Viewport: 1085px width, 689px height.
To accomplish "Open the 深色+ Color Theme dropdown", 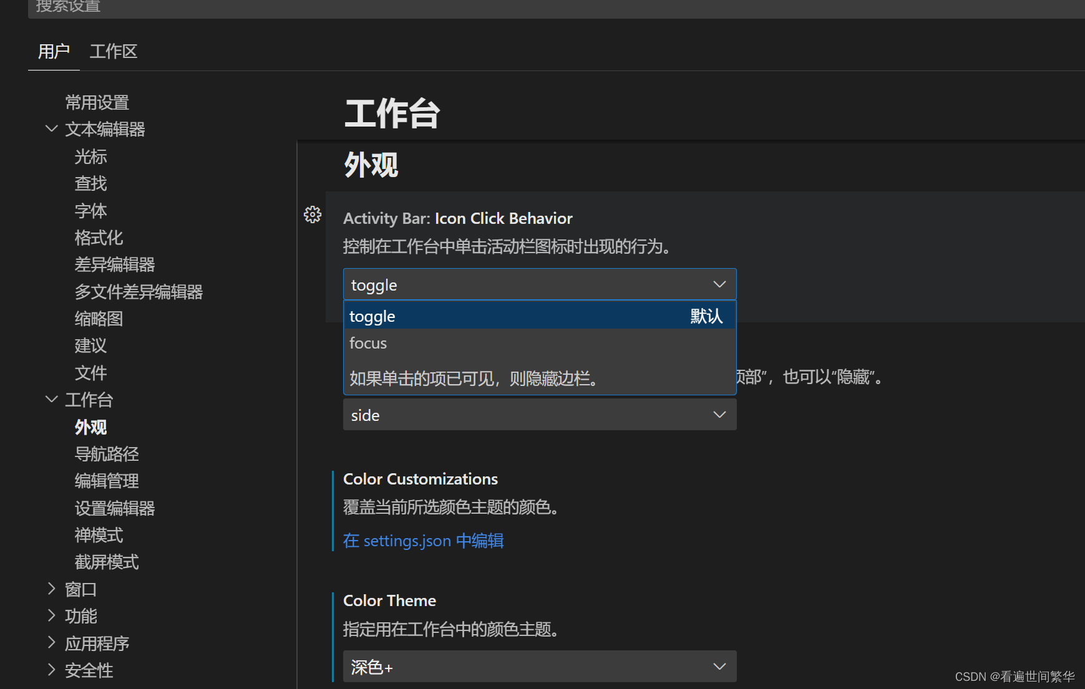I will (x=540, y=667).
